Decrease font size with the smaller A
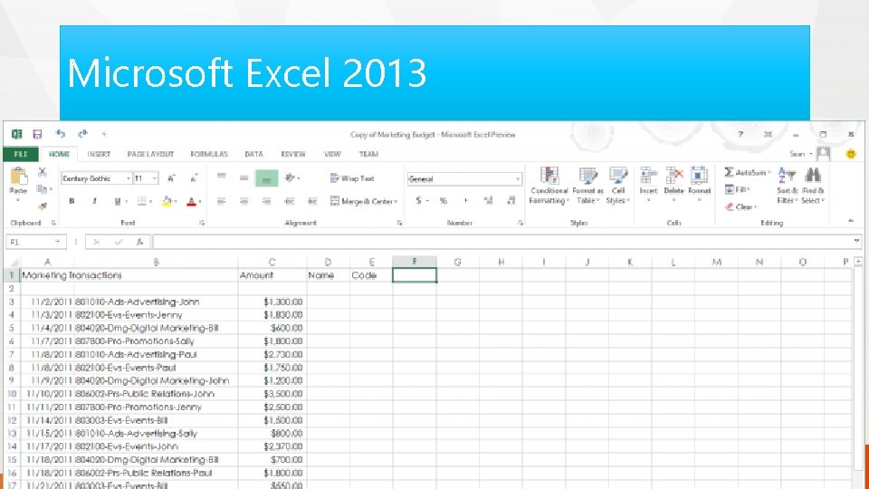The width and height of the screenshot is (869, 489). point(194,178)
